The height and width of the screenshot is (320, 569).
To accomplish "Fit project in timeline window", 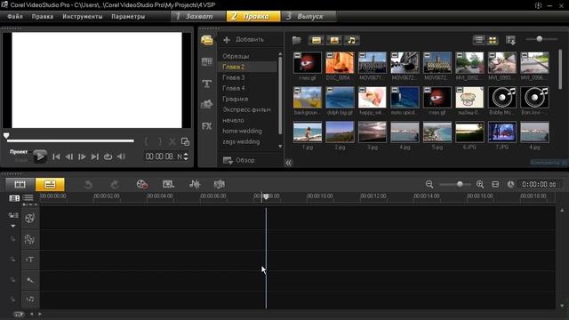I will [495, 184].
